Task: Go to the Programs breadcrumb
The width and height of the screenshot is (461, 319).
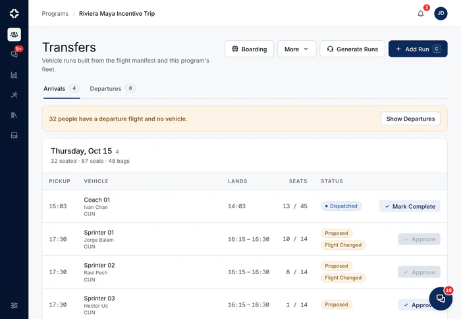Action: coord(55,14)
